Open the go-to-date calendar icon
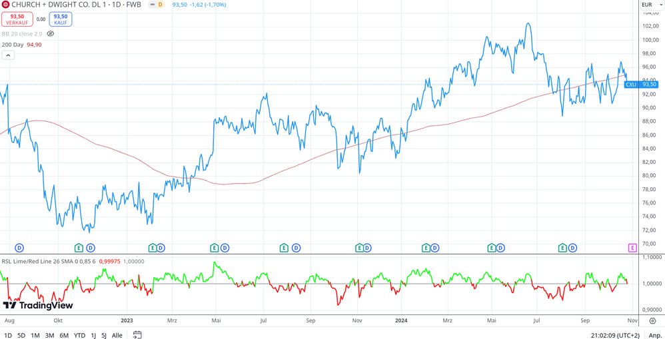665x339 pixels. (137, 335)
